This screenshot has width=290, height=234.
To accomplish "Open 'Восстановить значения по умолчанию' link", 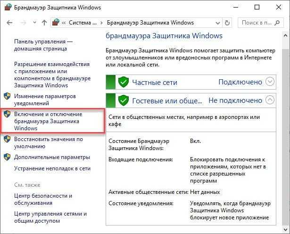I will 49,142.
